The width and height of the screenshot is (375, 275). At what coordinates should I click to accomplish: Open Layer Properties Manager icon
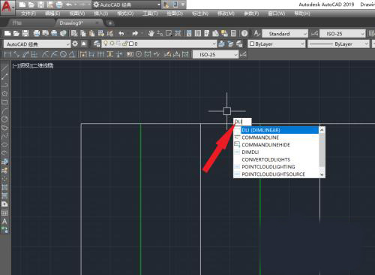click(x=97, y=44)
